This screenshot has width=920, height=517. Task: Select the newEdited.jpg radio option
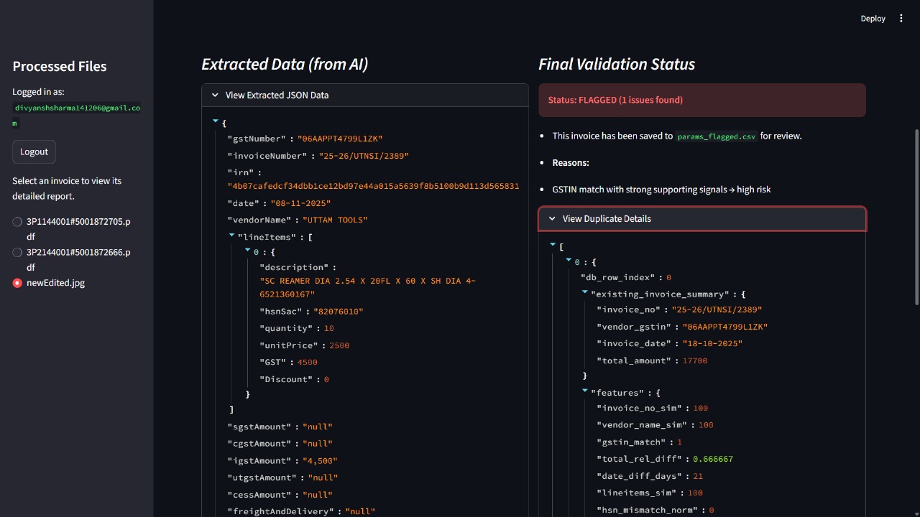pos(18,283)
